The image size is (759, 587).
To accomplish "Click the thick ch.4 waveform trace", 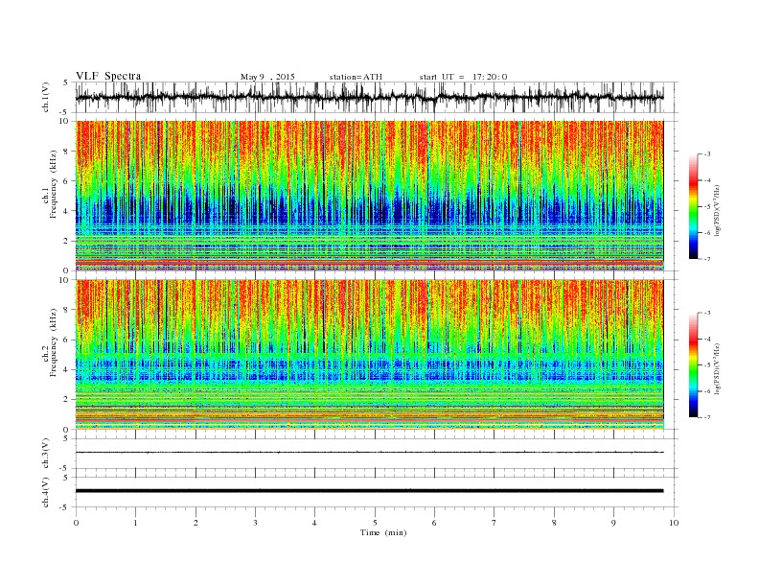I will coord(369,491).
